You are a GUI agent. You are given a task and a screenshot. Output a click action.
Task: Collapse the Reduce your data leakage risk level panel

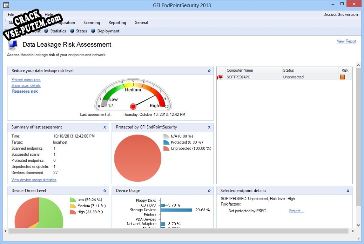pos(209,71)
